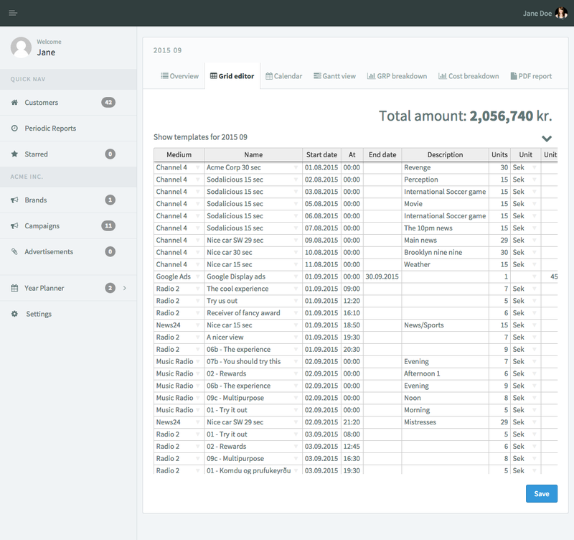Click the Calendar tab icon
Image resolution: width=574 pixels, height=540 pixels.
click(269, 76)
